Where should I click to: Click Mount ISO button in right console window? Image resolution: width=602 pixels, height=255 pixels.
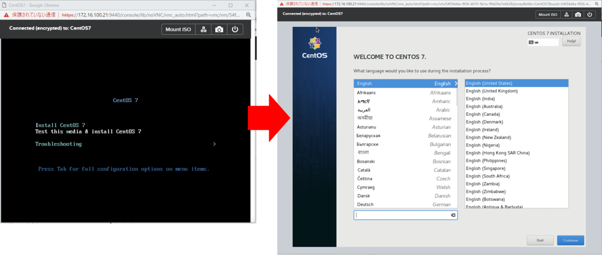548,15
